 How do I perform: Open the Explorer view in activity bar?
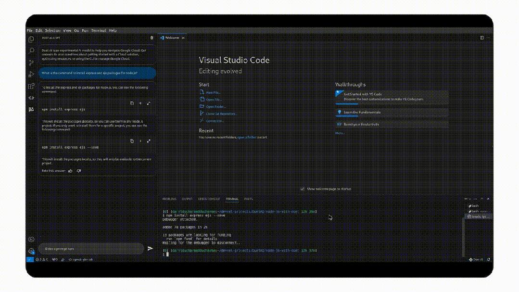click(31, 39)
